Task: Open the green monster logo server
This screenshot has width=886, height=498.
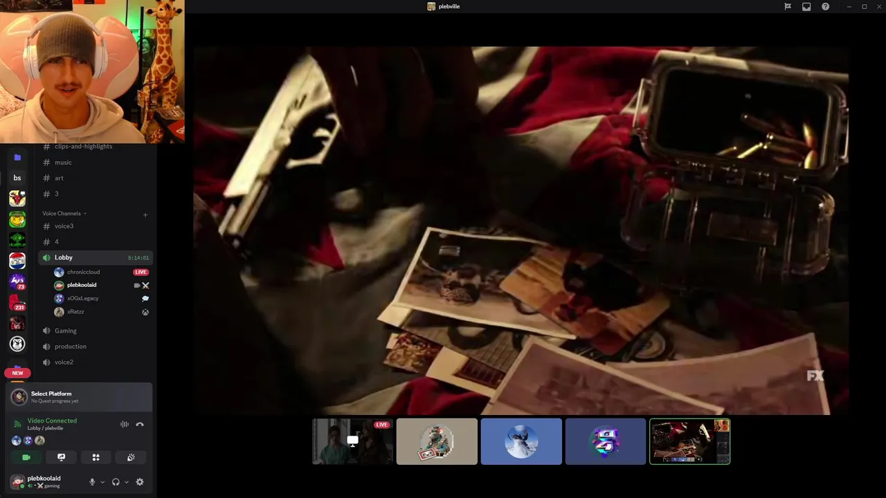Action: coord(17,240)
